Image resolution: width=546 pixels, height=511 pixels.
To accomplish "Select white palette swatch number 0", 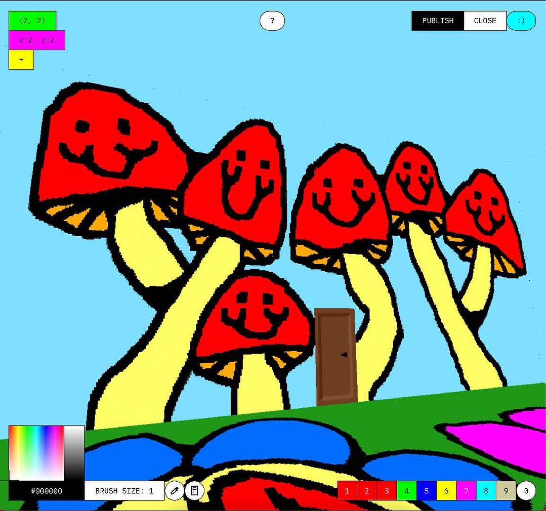I will click(525, 490).
